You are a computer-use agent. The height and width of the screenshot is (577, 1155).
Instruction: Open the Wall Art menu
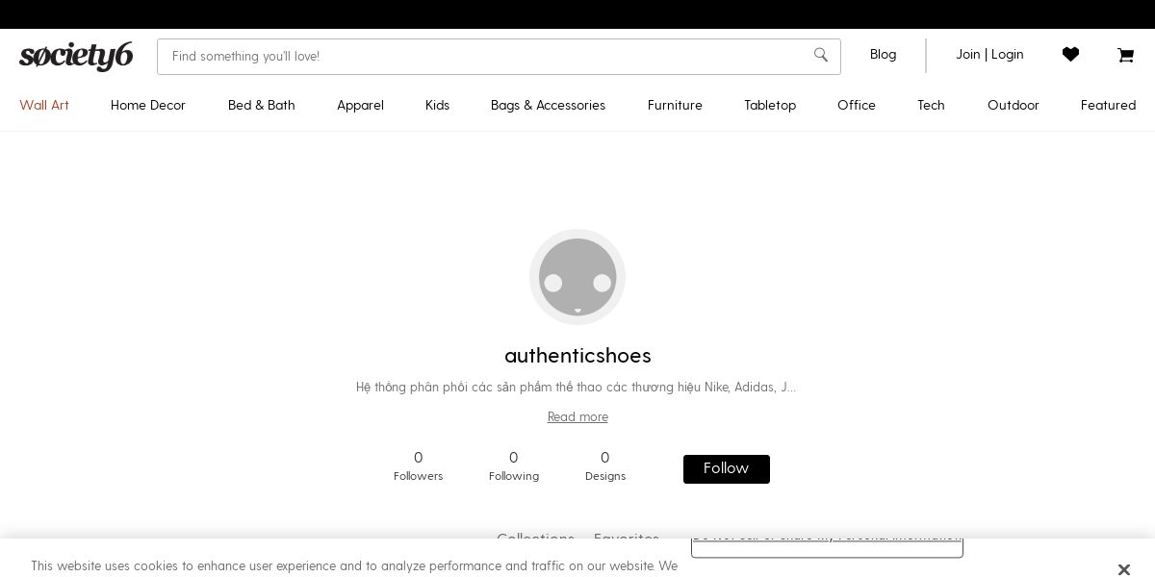44,106
